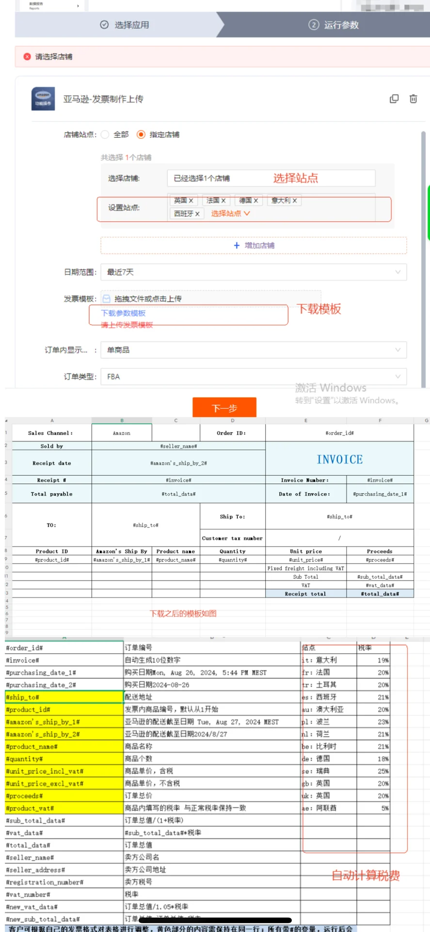Open the 日期范围 最近7天 dropdown
Viewport: 430px width, 932px height.
point(254,272)
